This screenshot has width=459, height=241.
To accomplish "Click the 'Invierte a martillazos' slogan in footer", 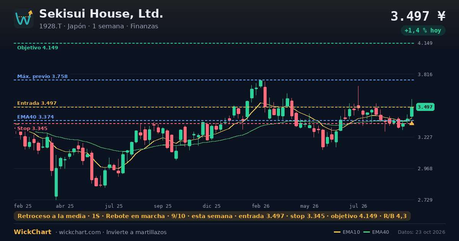I will click(137, 232).
